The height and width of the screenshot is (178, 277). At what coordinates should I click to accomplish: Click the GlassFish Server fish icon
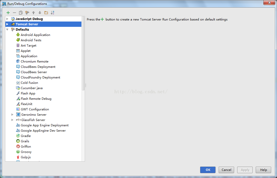click(x=18, y=120)
